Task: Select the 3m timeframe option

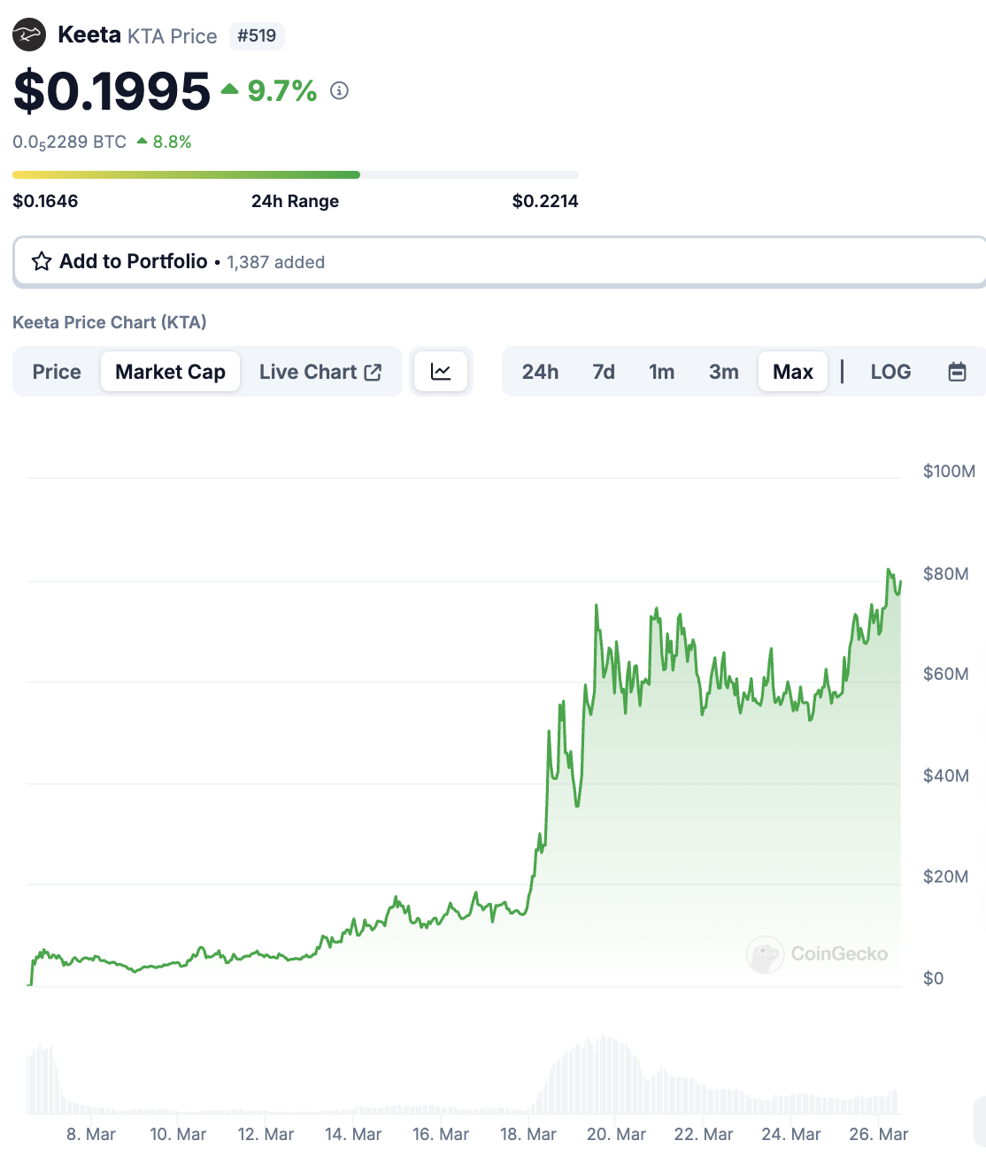Action: (x=724, y=371)
